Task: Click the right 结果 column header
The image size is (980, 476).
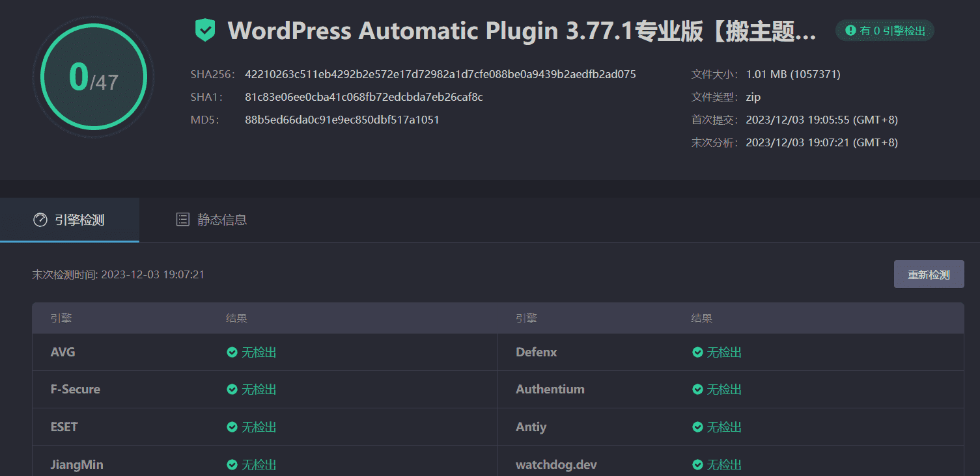Action: tap(702, 319)
